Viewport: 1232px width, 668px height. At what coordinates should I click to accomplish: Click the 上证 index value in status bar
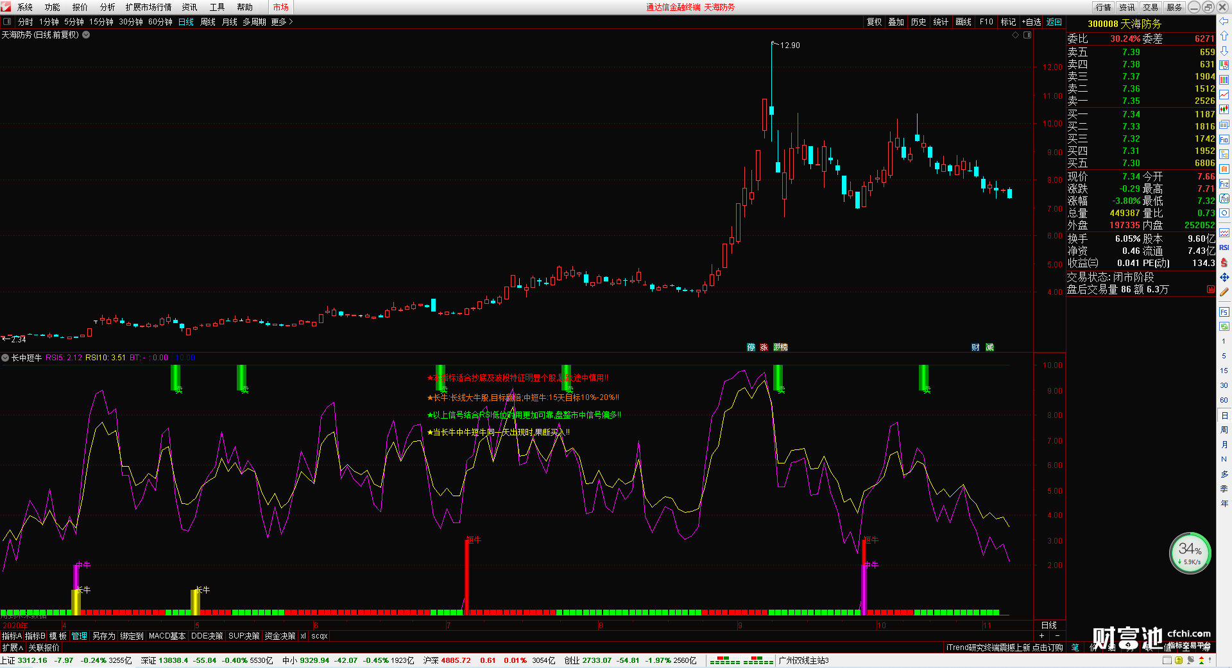32,660
